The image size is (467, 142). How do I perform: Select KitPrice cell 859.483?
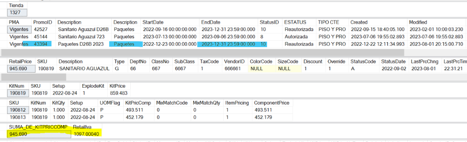(119, 93)
